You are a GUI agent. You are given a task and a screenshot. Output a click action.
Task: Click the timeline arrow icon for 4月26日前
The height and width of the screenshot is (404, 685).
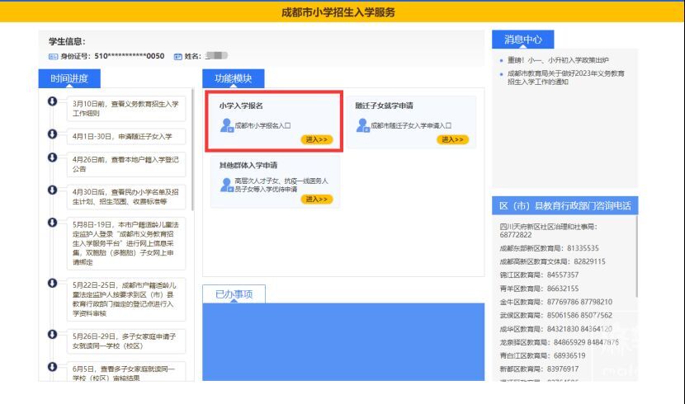tap(53, 157)
